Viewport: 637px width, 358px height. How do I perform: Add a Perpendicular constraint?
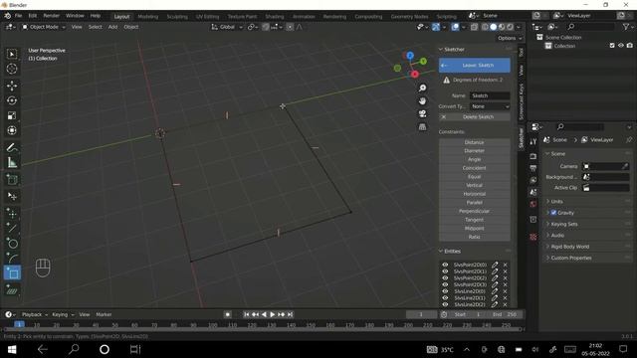point(474,211)
